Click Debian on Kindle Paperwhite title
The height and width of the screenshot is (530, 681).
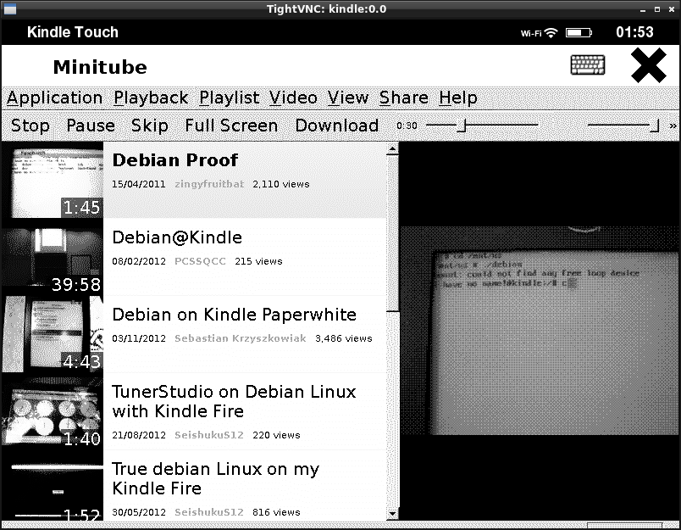(x=234, y=315)
